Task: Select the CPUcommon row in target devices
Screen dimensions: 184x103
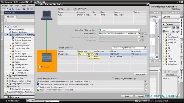Action: (102, 54)
